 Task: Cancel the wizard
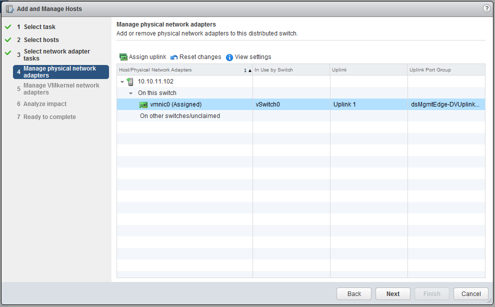471,294
